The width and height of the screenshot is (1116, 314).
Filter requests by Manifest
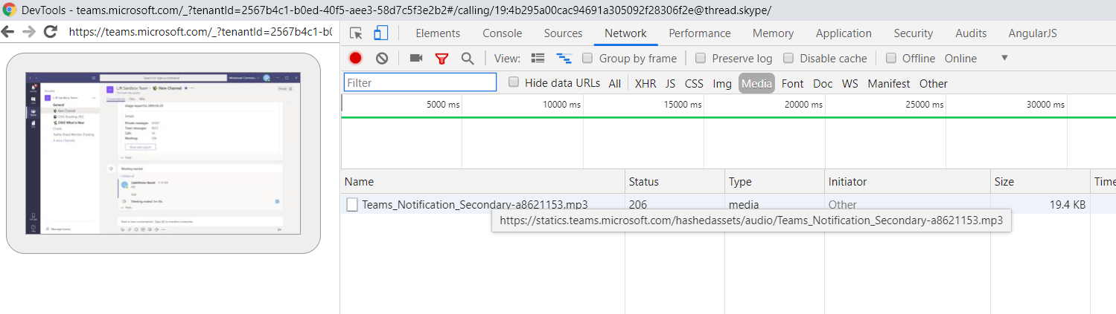pyautogui.click(x=888, y=83)
